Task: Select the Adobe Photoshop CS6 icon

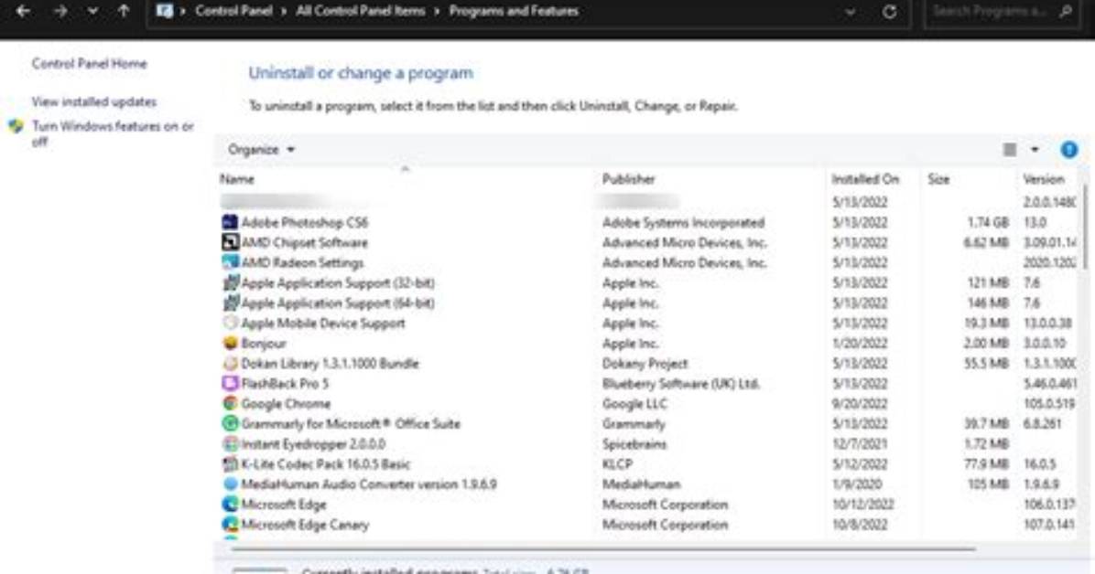Action: [230, 222]
